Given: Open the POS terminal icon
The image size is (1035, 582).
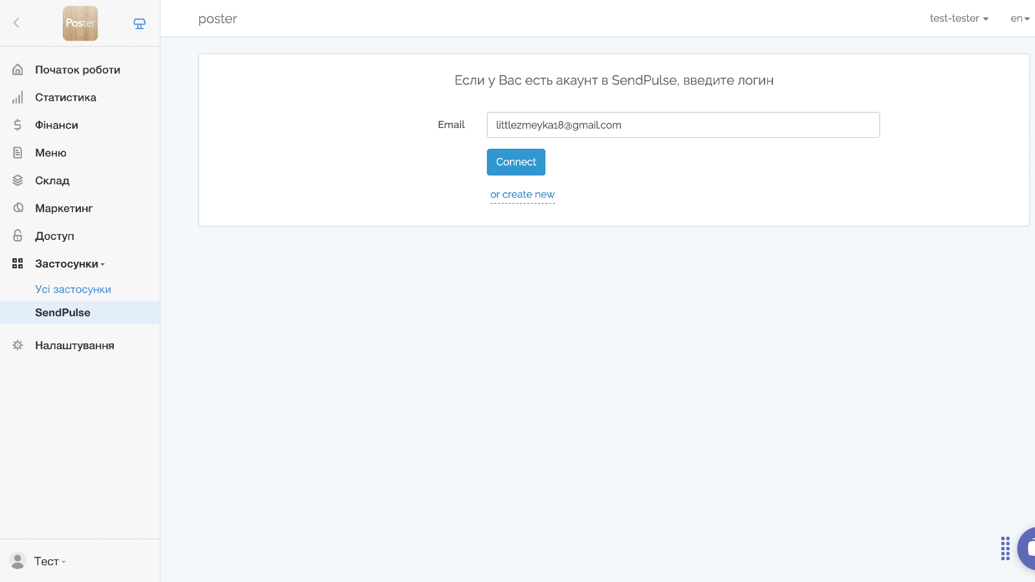Looking at the screenshot, I should 139,23.
